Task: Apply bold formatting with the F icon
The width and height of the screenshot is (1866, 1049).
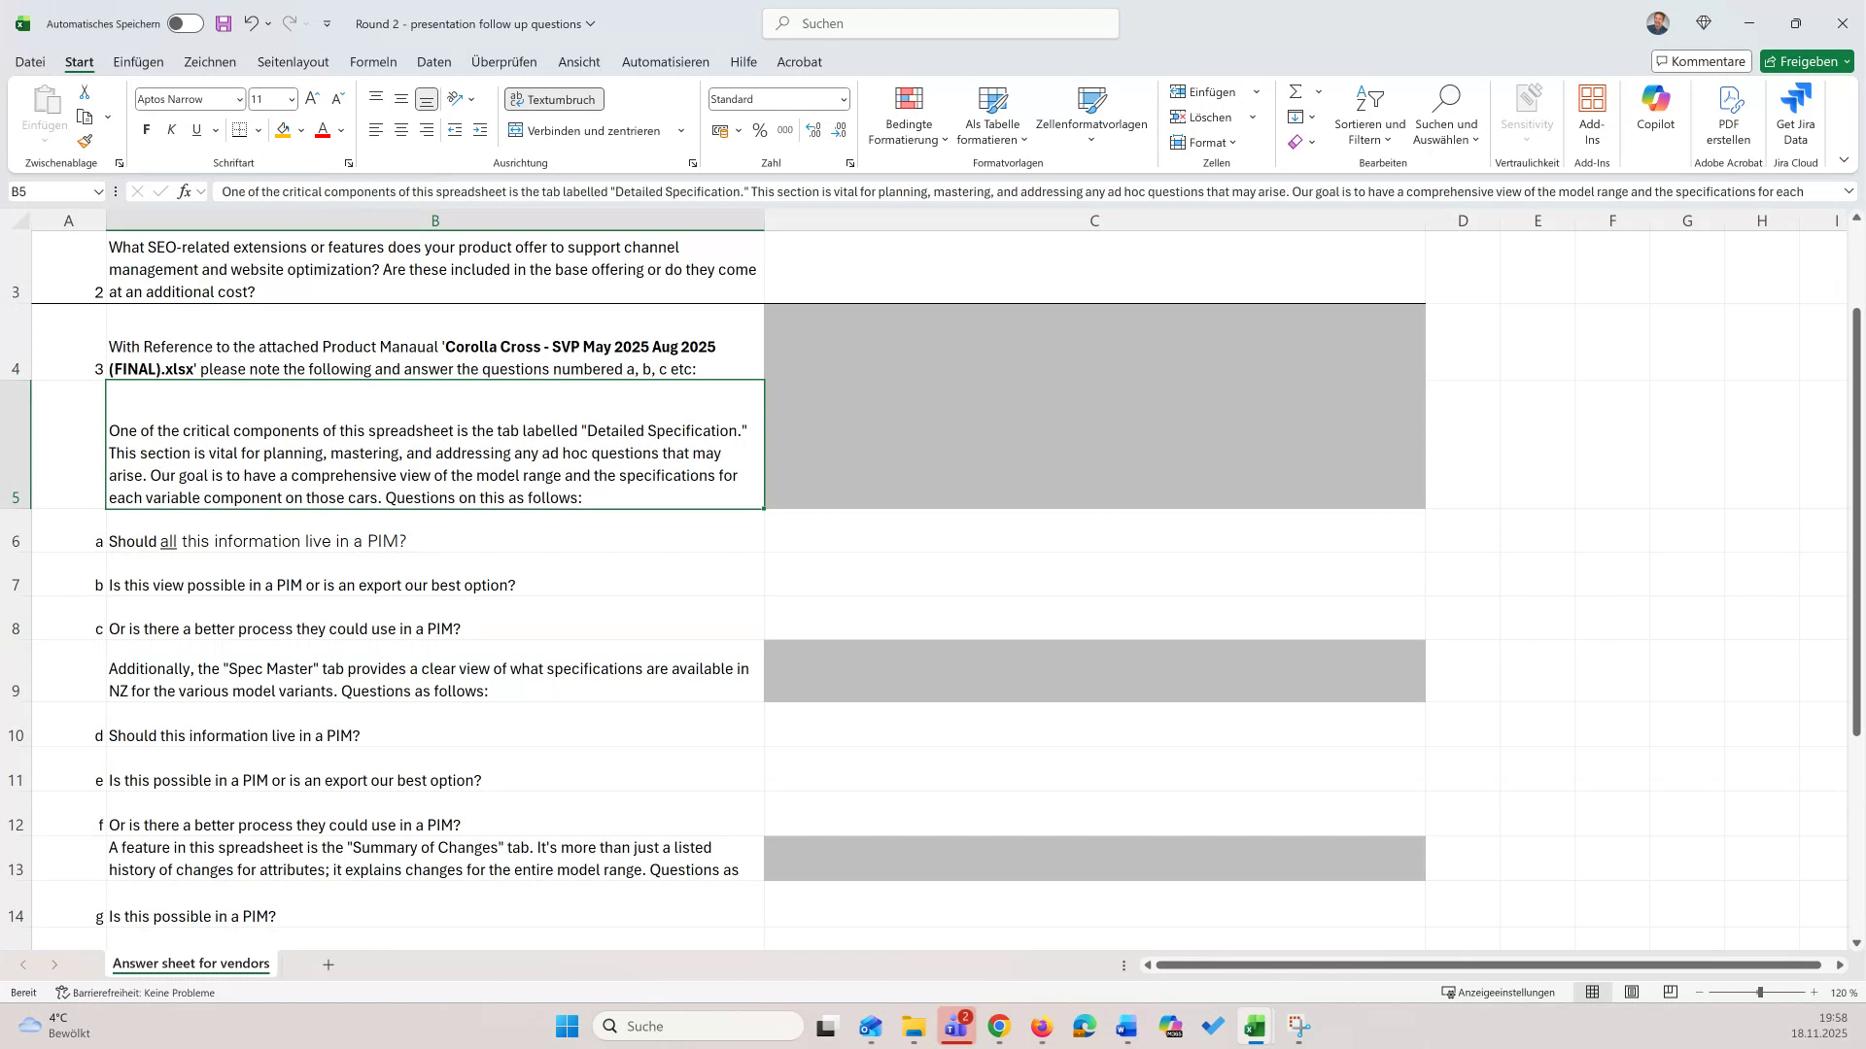Action: [146, 129]
